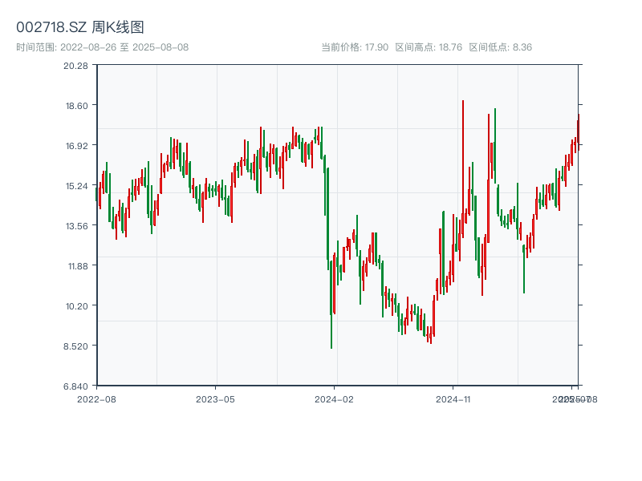This screenshot has width=642, height=481.
Task: Click the y-axis value 11.88
Action: [78, 266]
